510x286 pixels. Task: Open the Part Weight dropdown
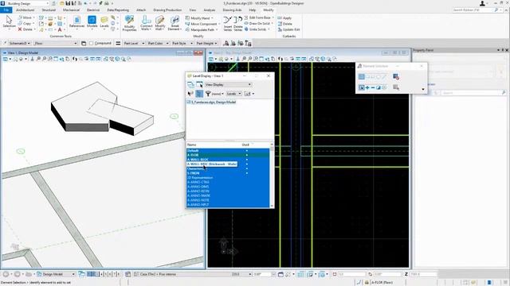(x=206, y=43)
